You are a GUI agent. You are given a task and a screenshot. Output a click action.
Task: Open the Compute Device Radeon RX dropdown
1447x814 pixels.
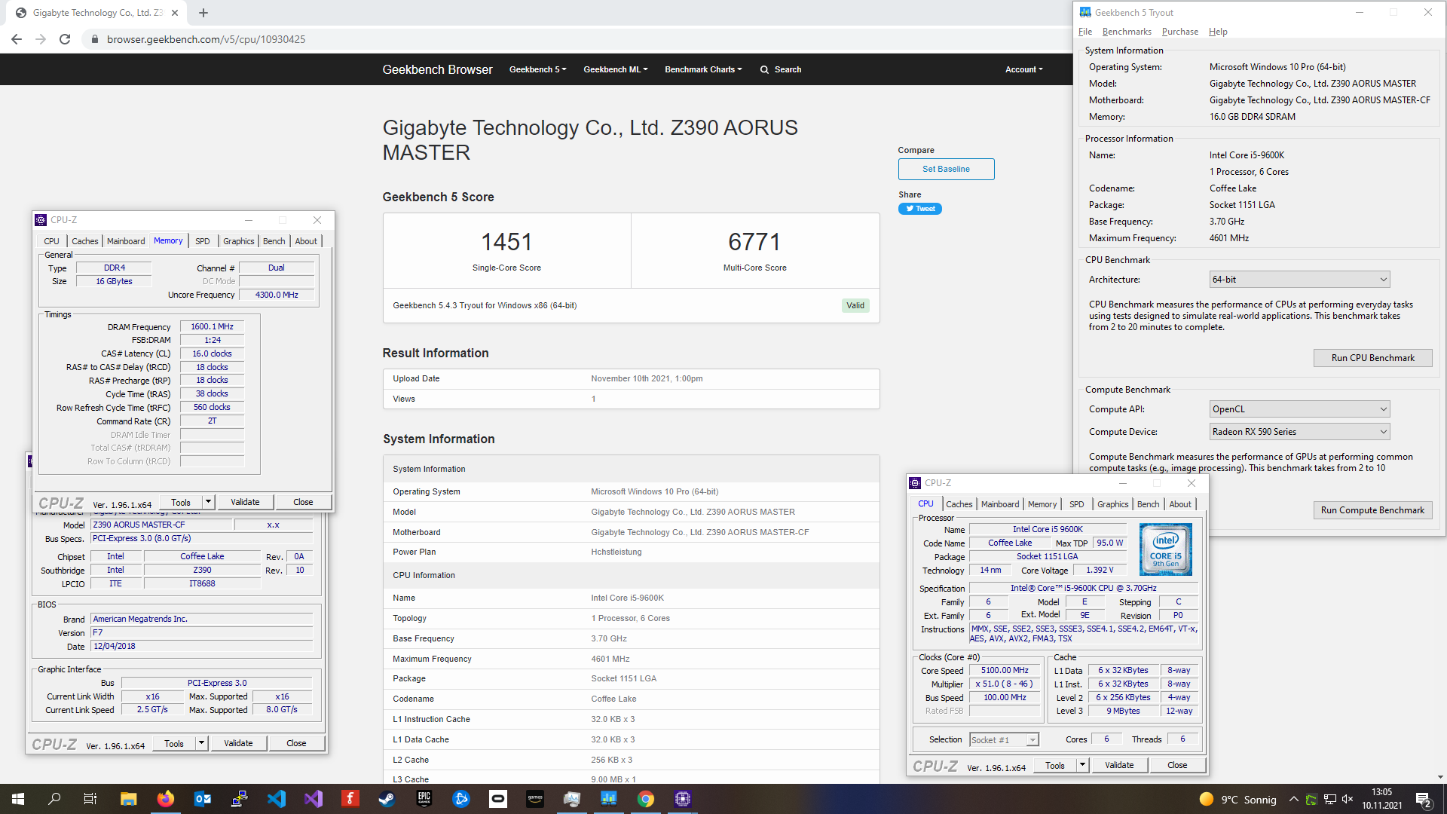pyautogui.click(x=1299, y=432)
